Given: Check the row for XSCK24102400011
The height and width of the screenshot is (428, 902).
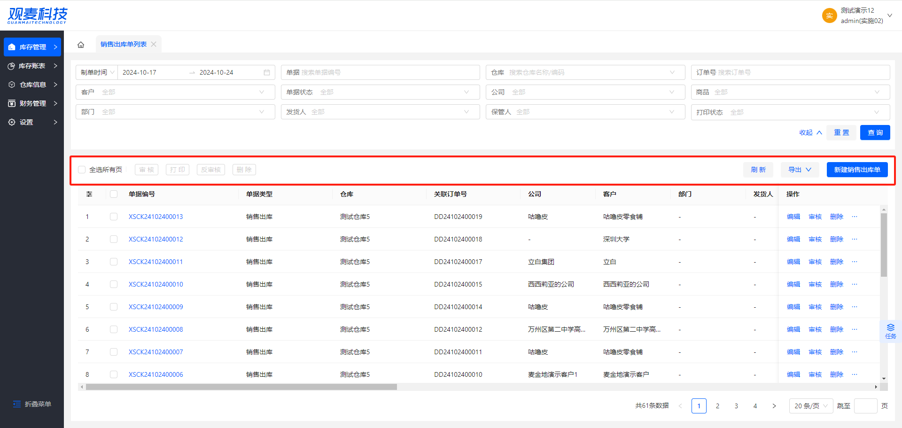Looking at the screenshot, I should click(114, 262).
